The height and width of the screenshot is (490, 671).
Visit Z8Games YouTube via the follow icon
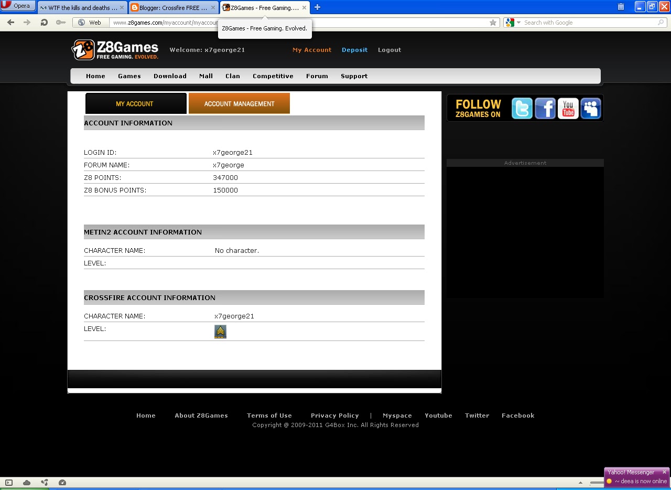pos(568,109)
